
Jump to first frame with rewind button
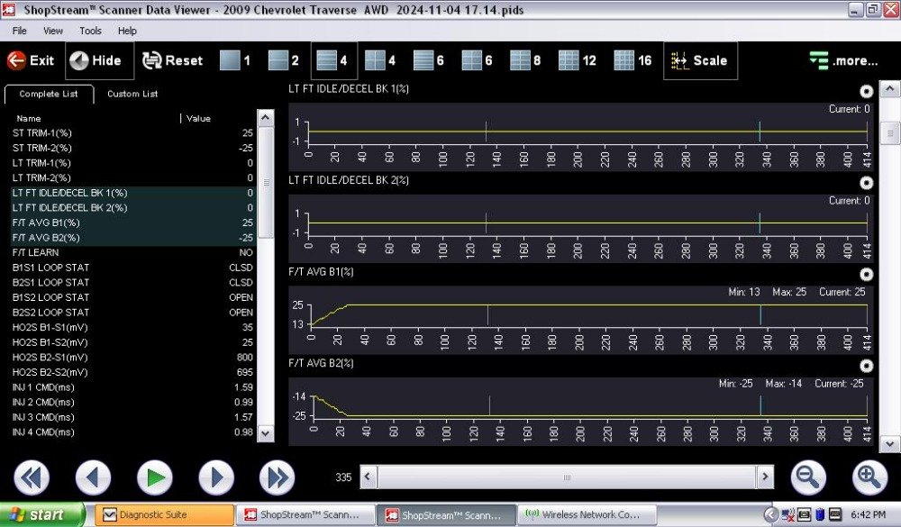[x=32, y=477]
